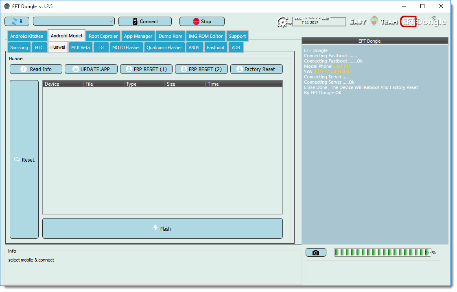The image size is (457, 292).
Task: Click the Factory Reset button
Action: 256,69
